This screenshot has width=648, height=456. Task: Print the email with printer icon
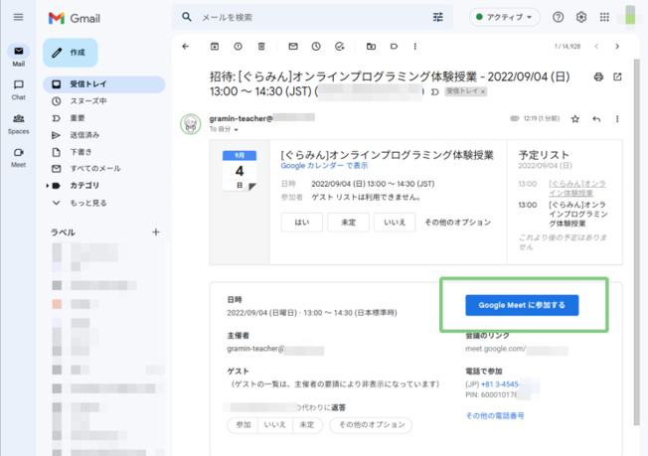coord(598,76)
